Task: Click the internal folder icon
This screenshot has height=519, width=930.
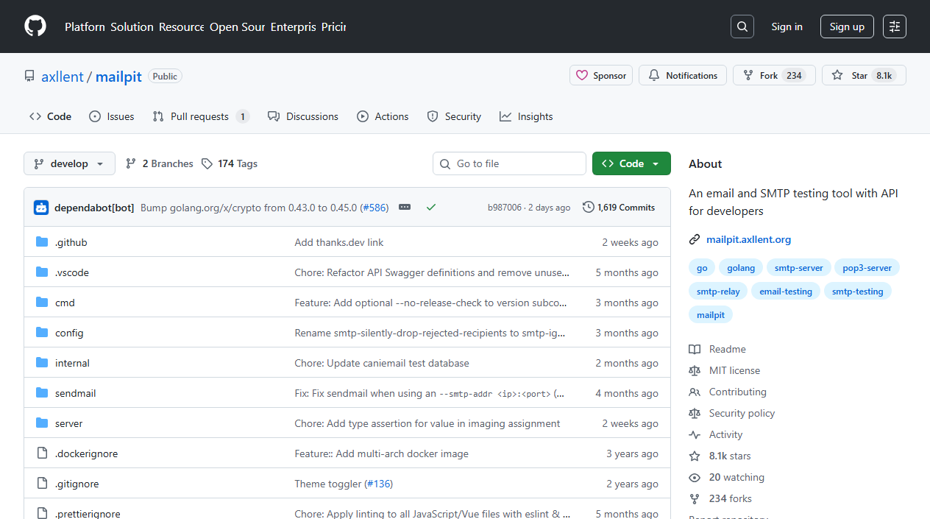Action: 42,363
